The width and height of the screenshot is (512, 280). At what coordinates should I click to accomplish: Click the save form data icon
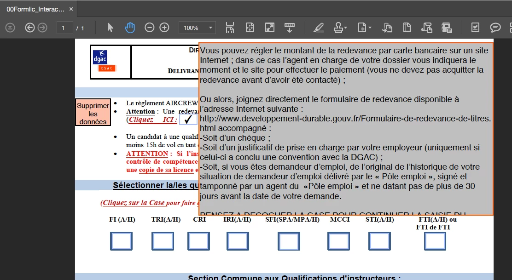(447, 28)
